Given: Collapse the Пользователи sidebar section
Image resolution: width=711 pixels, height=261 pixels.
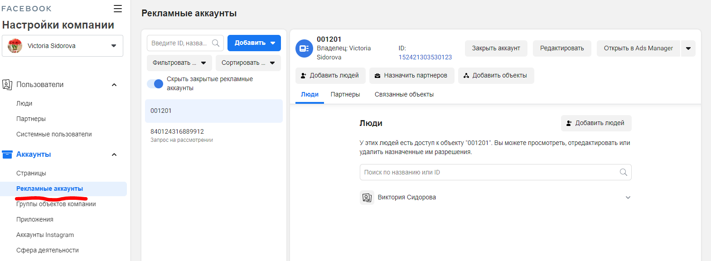Looking at the screenshot, I should tap(114, 85).
